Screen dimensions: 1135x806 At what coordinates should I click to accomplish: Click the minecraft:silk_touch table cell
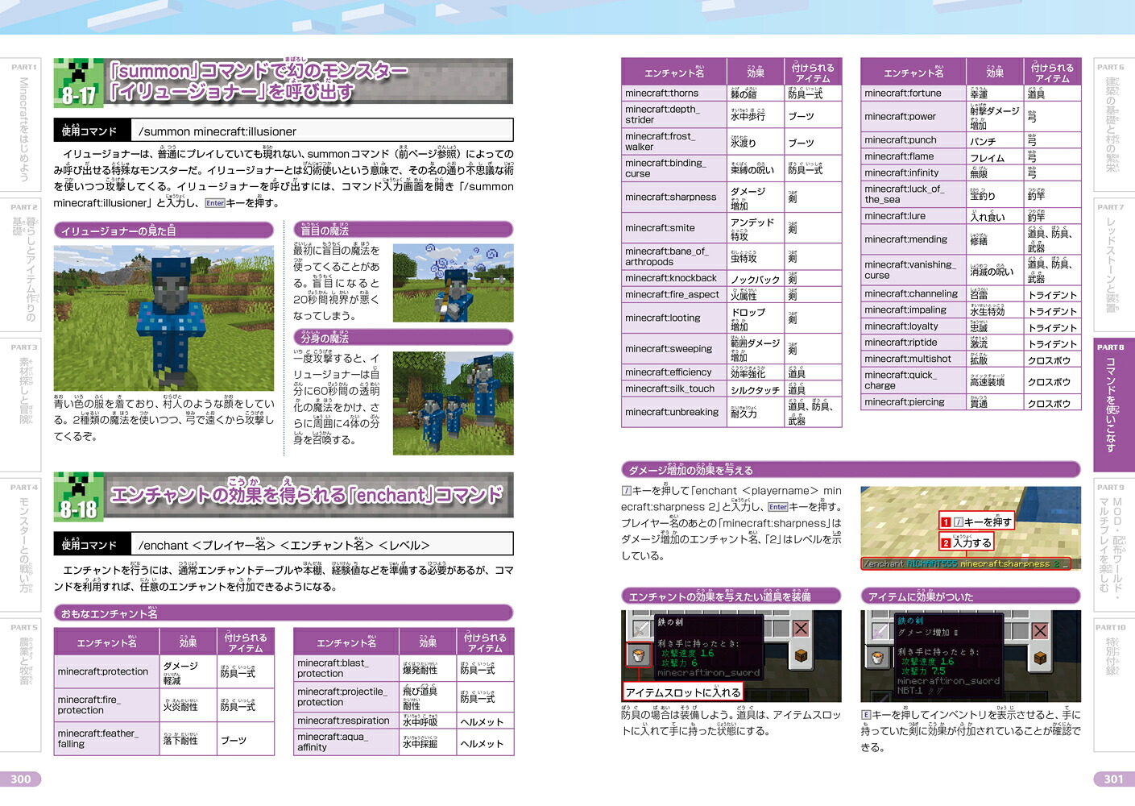(x=673, y=389)
